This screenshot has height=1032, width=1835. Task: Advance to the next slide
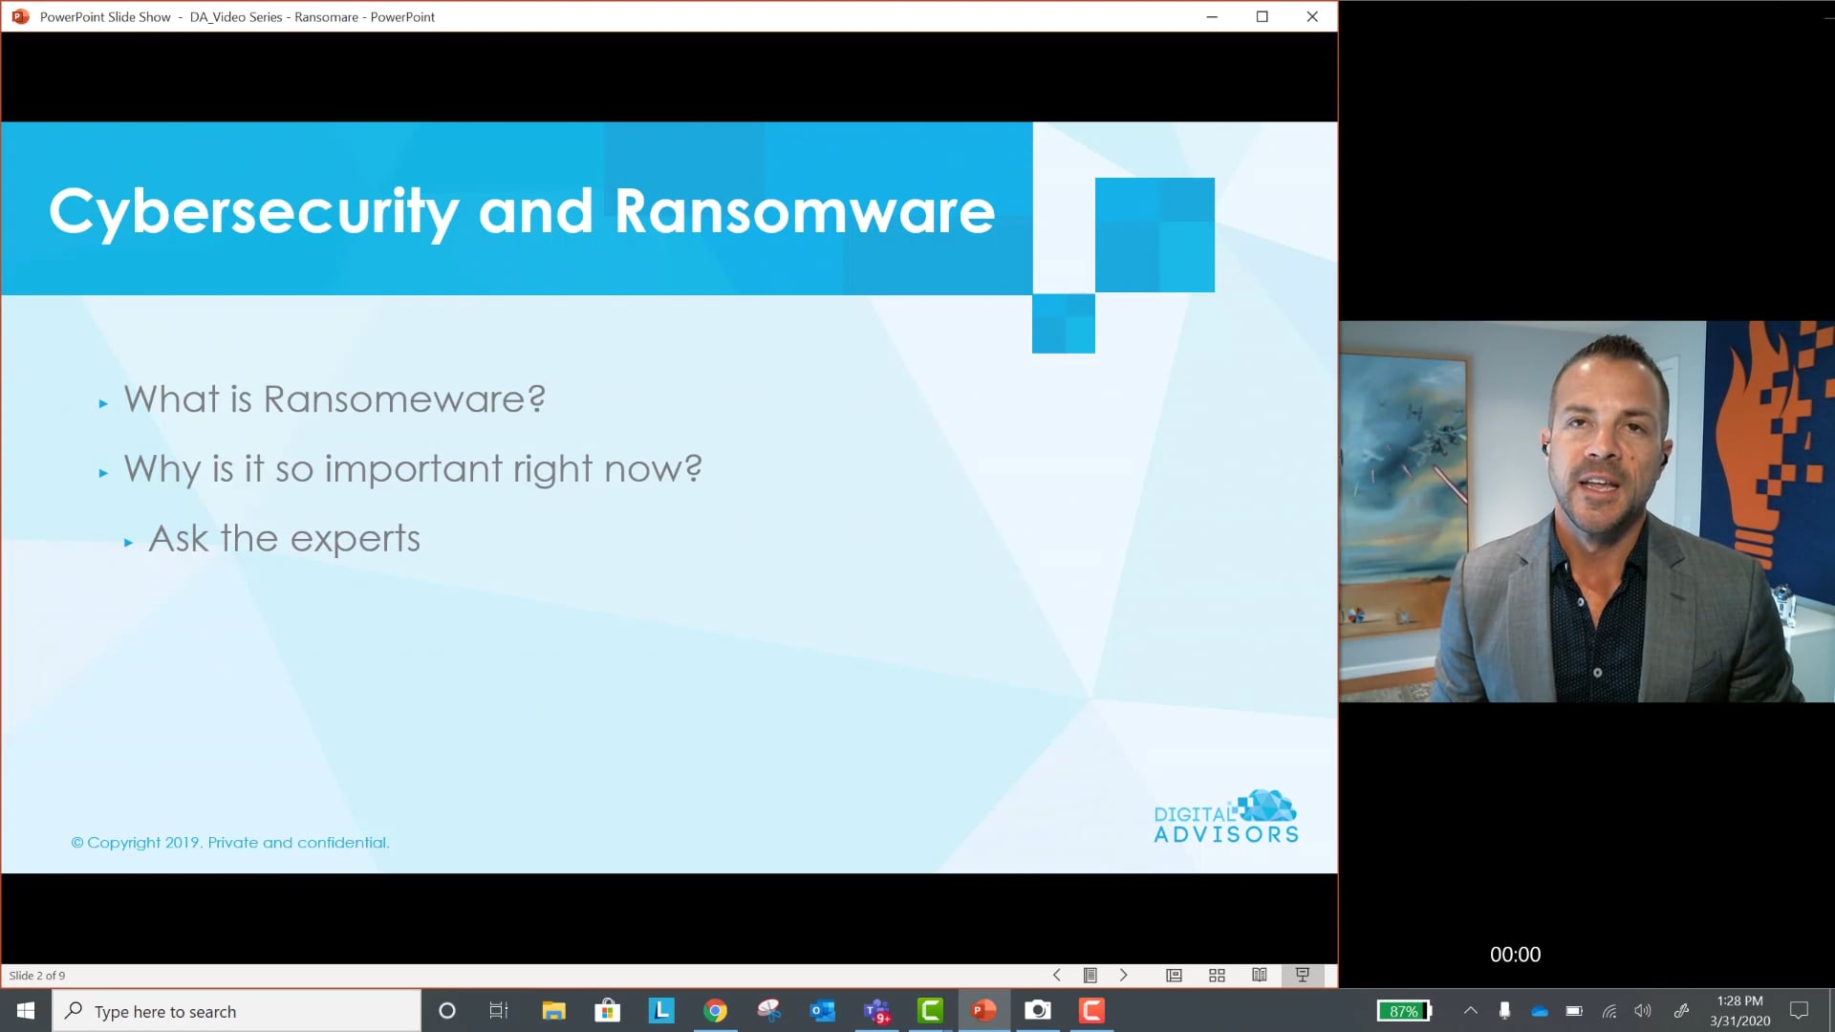[x=1123, y=975]
